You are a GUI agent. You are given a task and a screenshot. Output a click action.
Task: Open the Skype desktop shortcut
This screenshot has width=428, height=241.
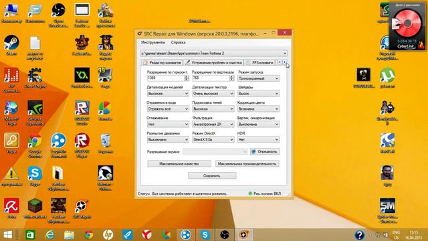pyautogui.click(x=35, y=176)
